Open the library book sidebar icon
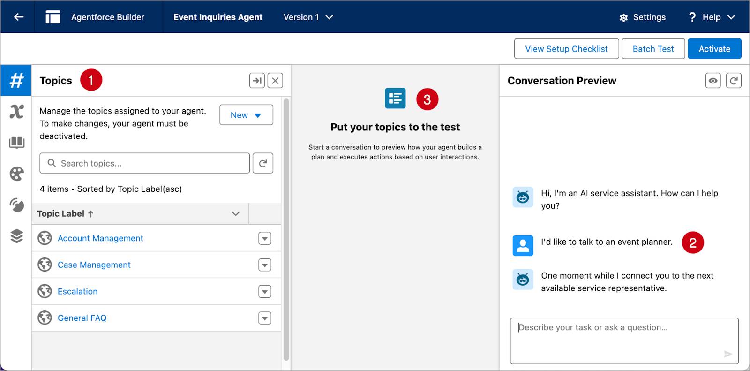The height and width of the screenshot is (371, 750). pyautogui.click(x=16, y=143)
